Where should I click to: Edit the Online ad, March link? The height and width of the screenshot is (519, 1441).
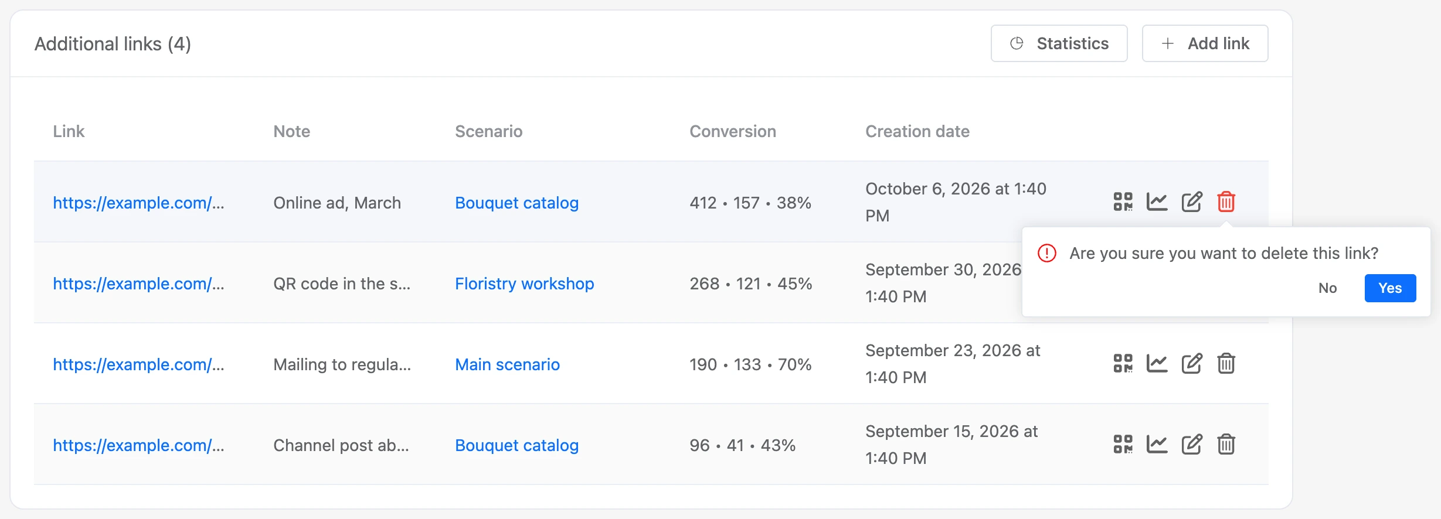pyautogui.click(x=1192, y=202)
